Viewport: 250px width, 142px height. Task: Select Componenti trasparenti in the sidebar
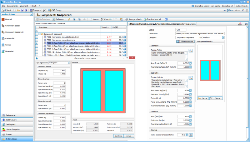coord(12,32)
